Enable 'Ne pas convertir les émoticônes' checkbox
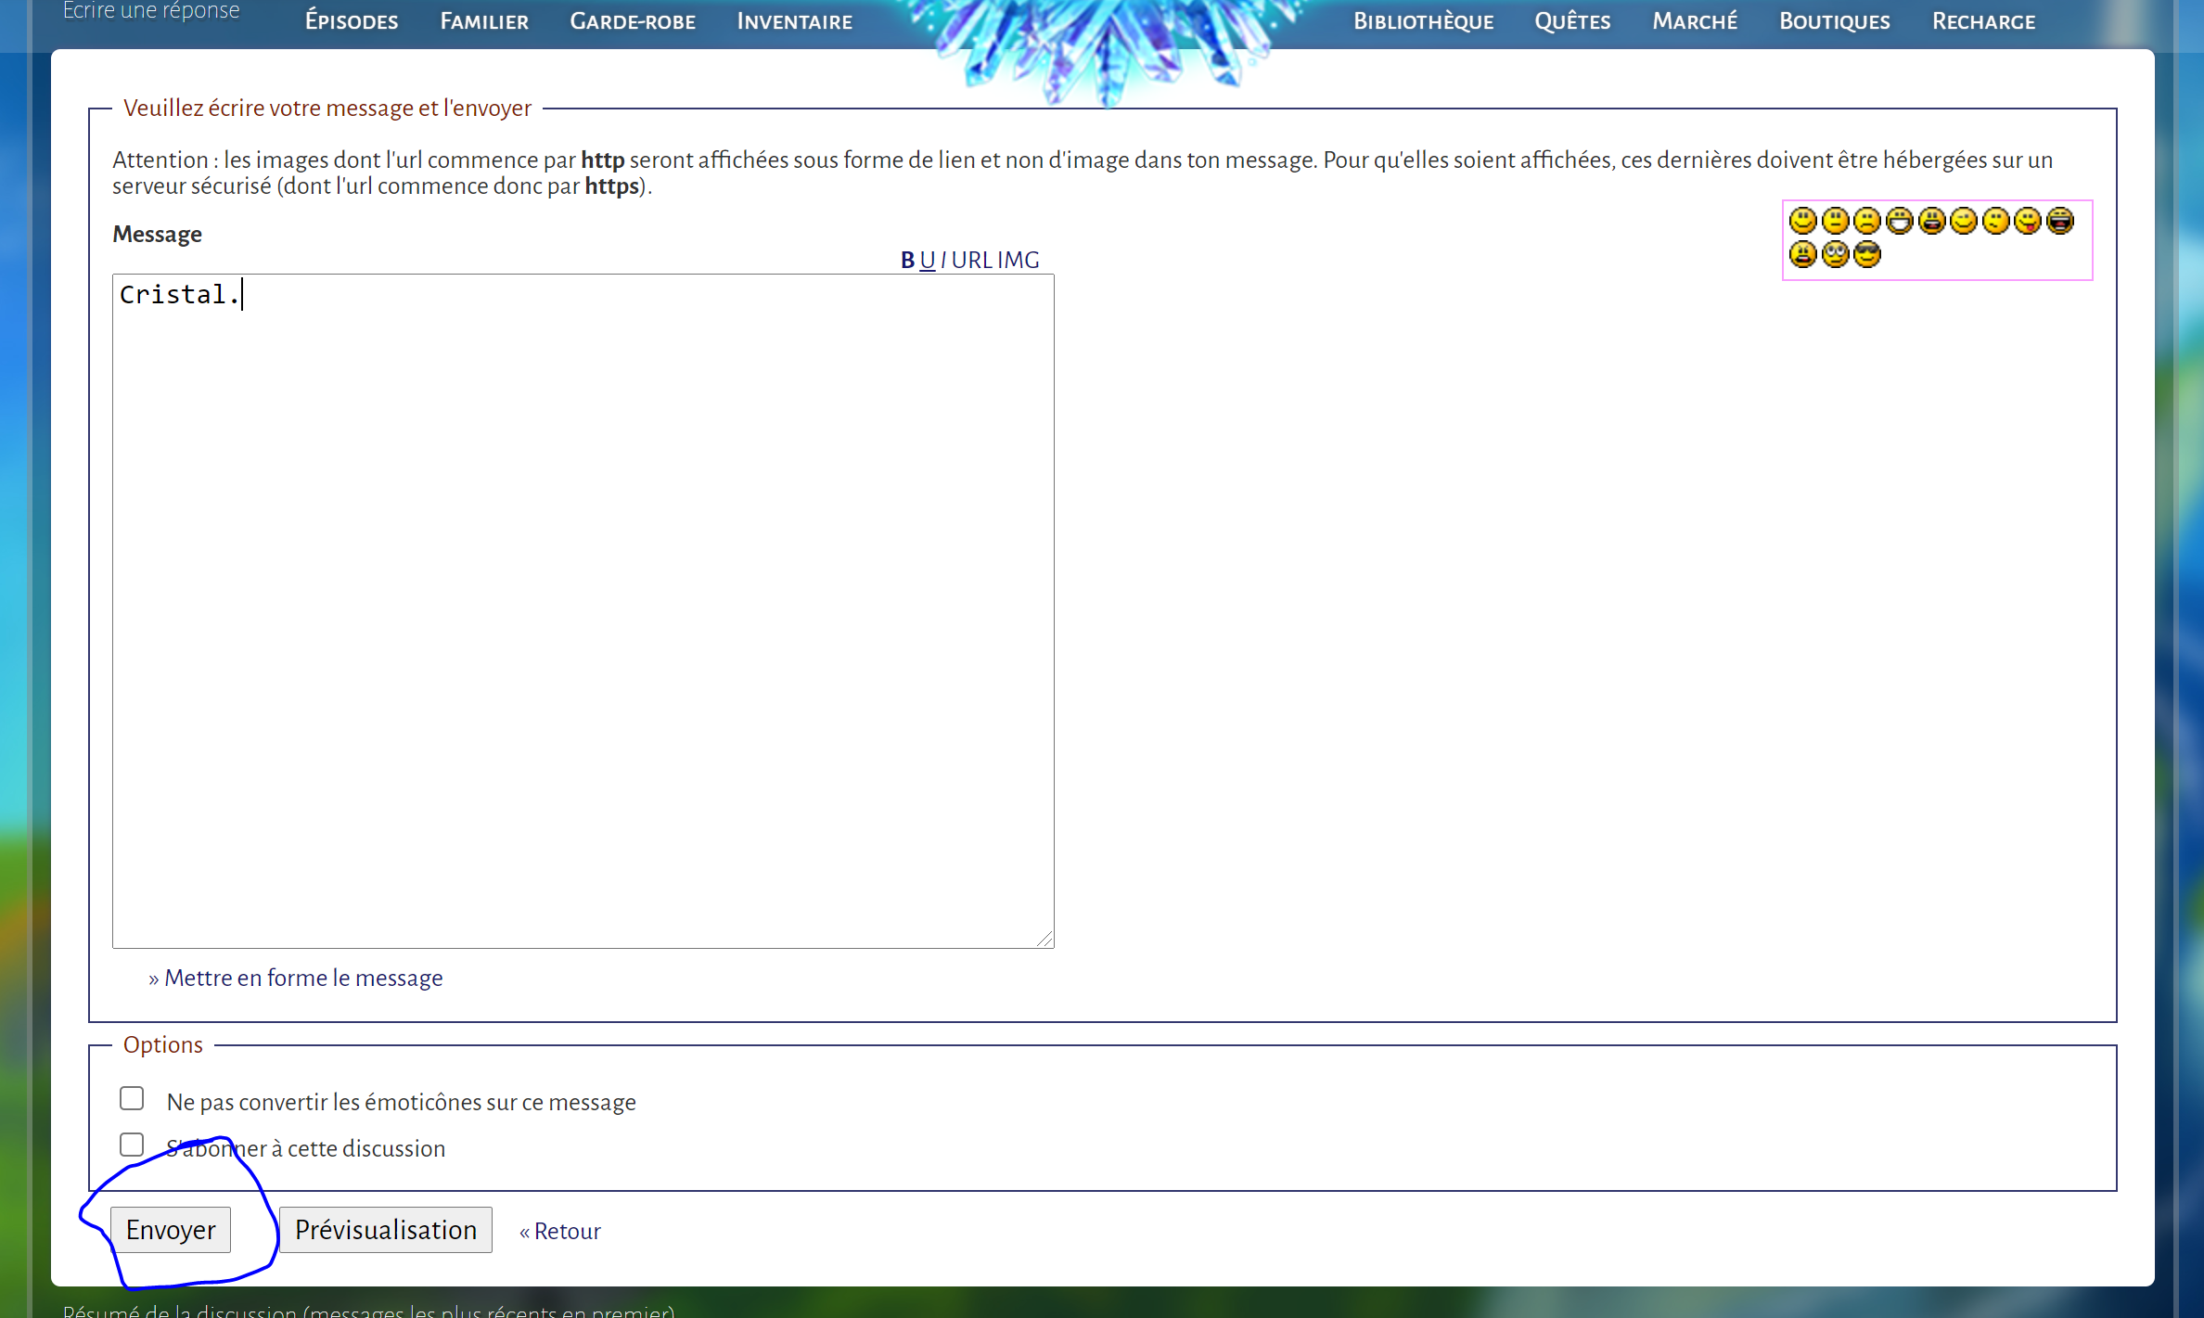Image resolution: width=2204 pixels, height=1318 pixels. pos(132,1098)
